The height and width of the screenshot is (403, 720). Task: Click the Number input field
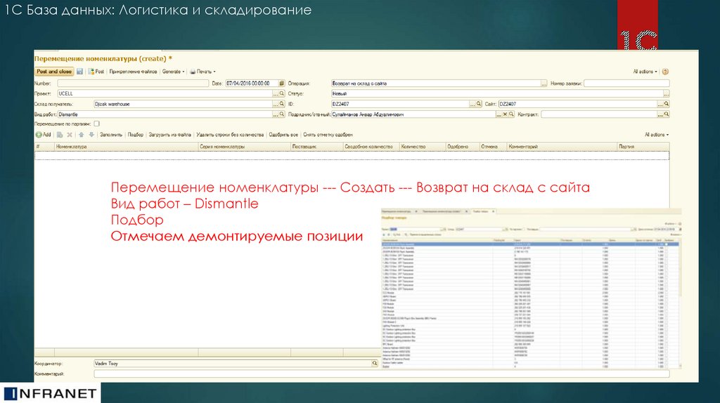point(133,84)
